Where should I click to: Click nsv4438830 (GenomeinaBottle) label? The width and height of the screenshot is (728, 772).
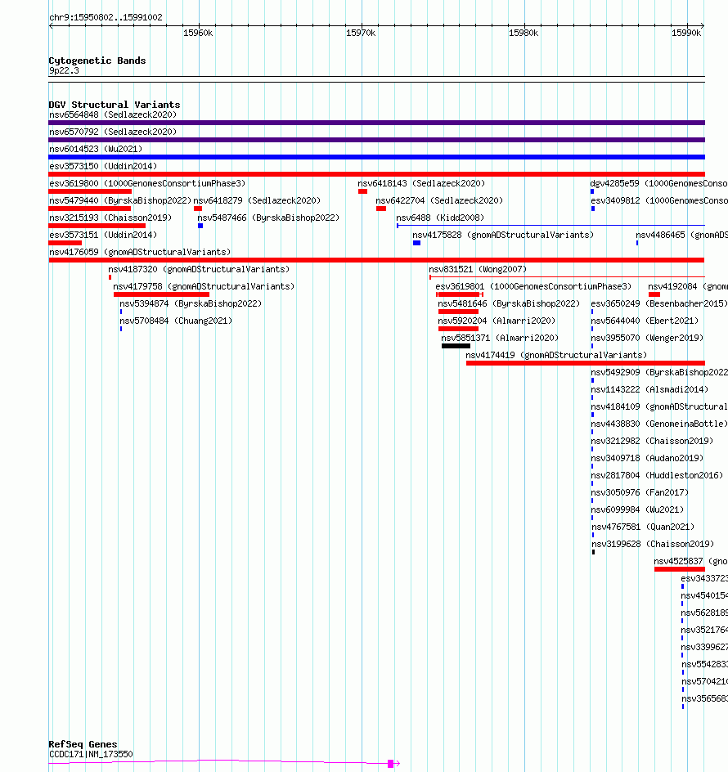[x=659, y=424]
